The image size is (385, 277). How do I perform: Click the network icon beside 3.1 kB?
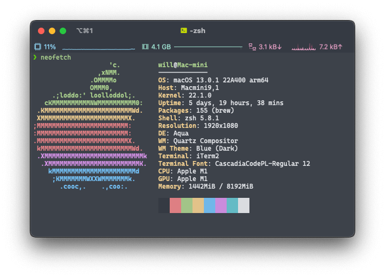pyautogui.click(x=252, y=47)
